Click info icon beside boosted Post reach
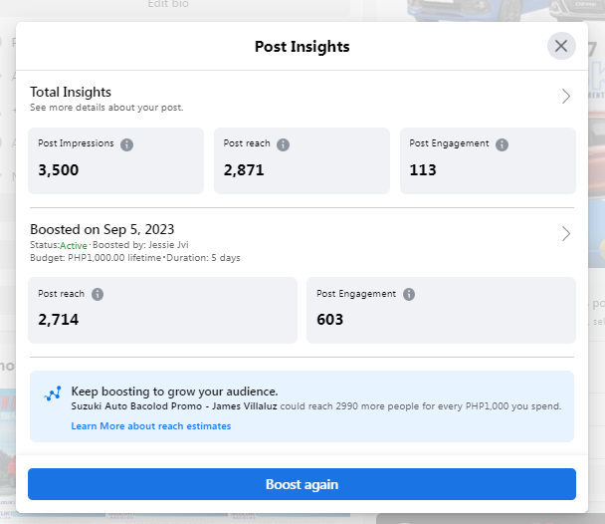 pos(97,295)
